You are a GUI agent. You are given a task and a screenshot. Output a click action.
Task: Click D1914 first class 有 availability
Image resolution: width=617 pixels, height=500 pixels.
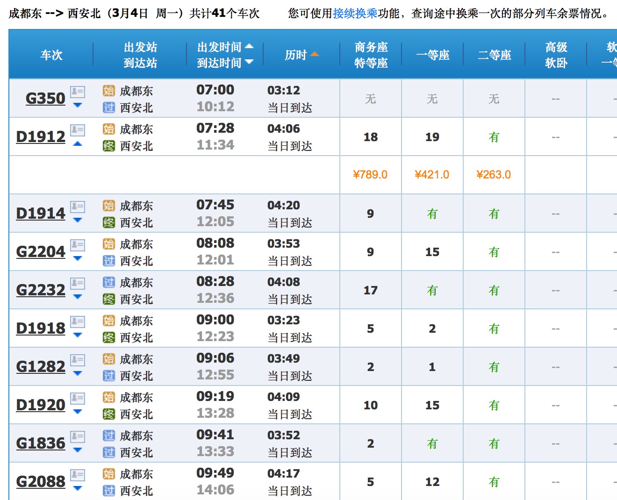click(432, 214)
